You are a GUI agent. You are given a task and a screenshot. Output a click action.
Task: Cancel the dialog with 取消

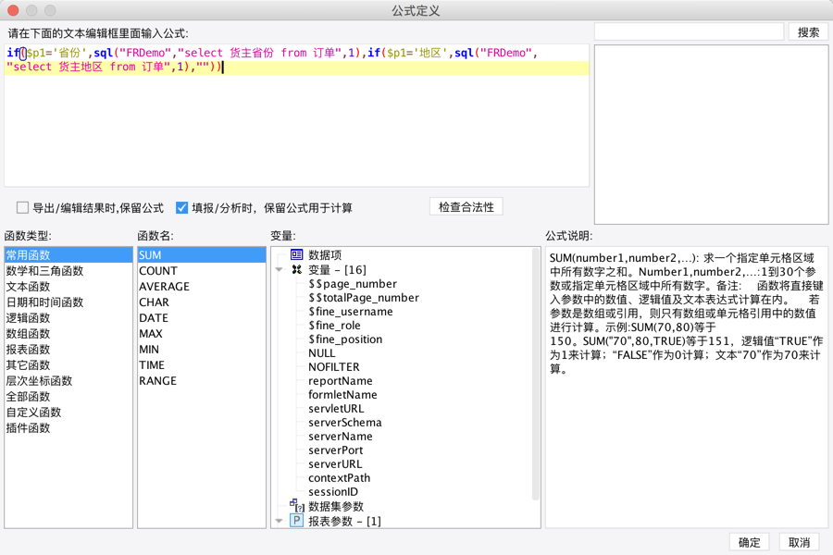coord(799,542)
